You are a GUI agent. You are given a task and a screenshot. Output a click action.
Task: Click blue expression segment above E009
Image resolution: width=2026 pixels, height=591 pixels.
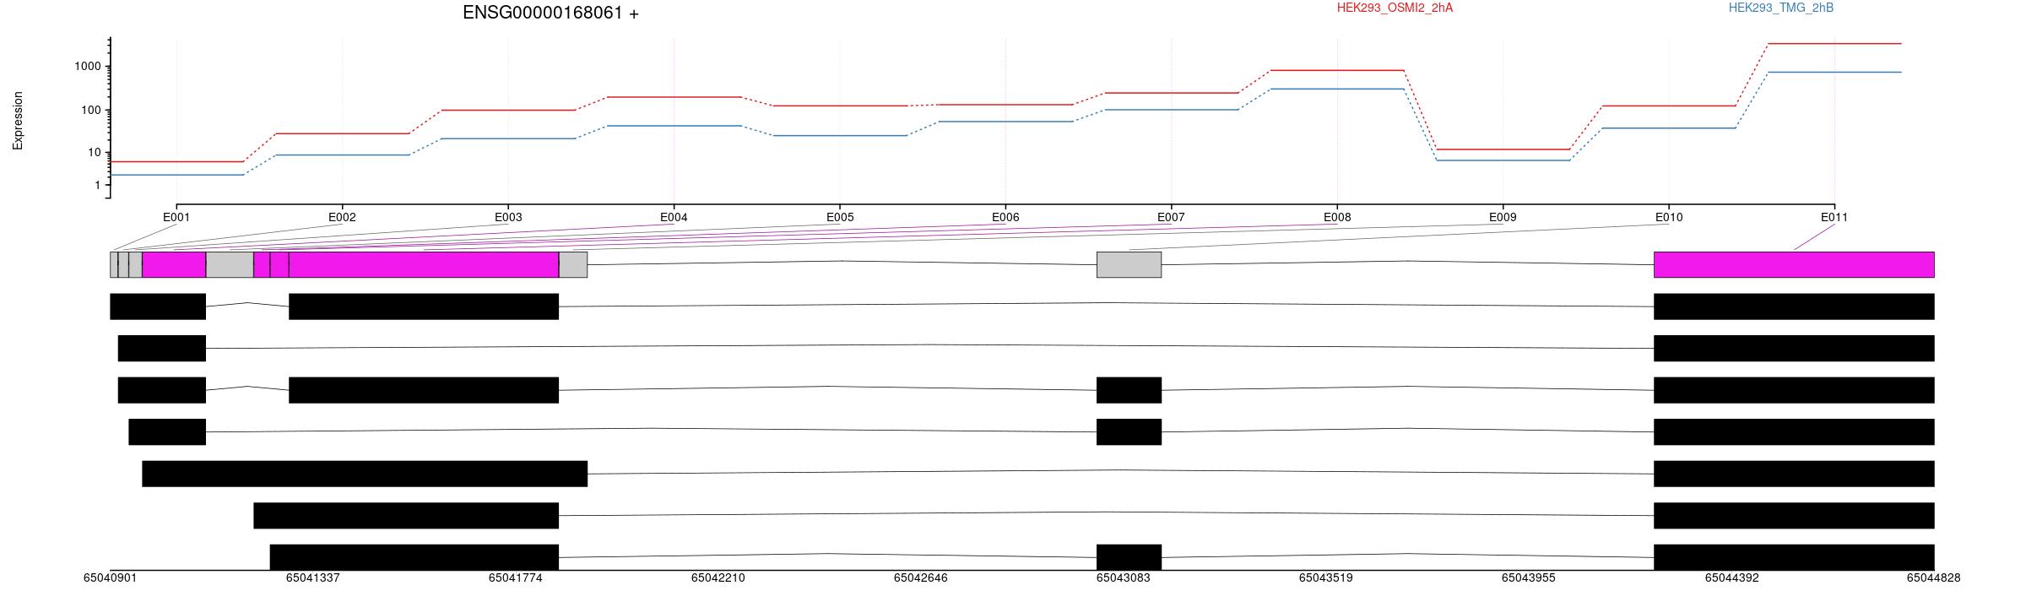pyautogui.click(x=1503, y=160)
